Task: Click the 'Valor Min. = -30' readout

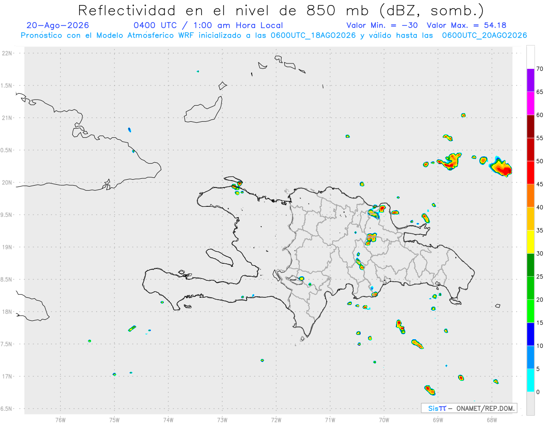Action: [382, 25]
